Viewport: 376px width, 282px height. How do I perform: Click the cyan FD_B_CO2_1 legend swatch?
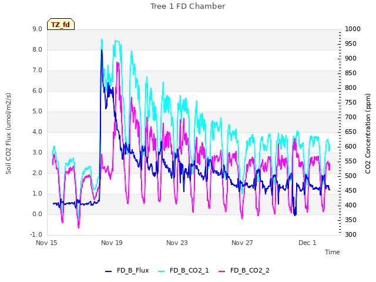[x=162, y=271]
